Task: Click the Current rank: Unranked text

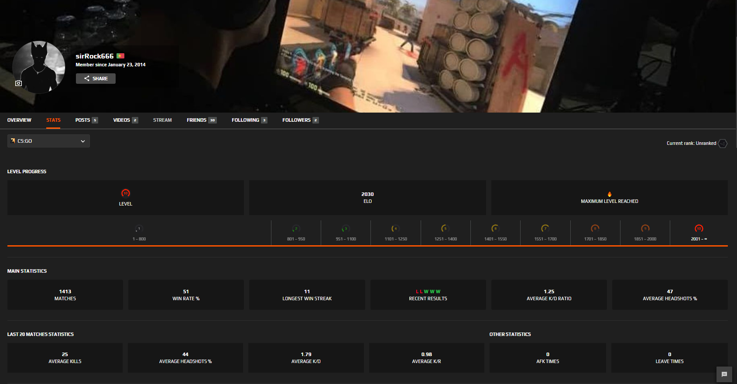Action: click(x=691, y=143)
